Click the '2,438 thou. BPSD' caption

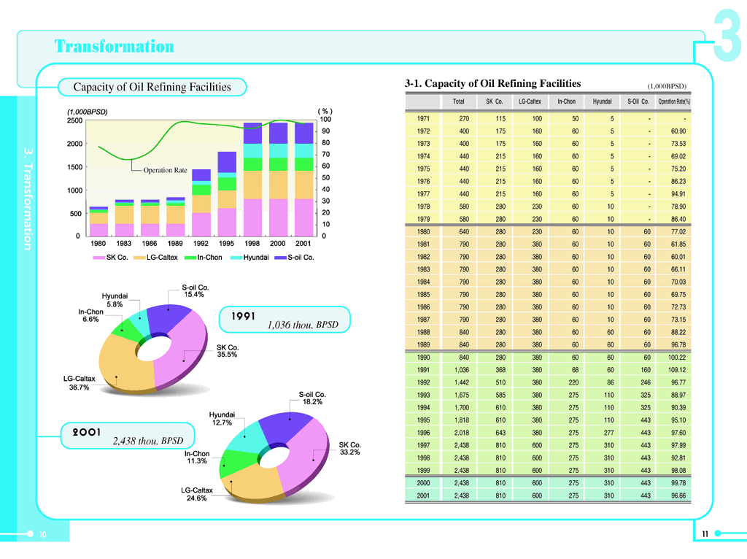pos(147,441)
